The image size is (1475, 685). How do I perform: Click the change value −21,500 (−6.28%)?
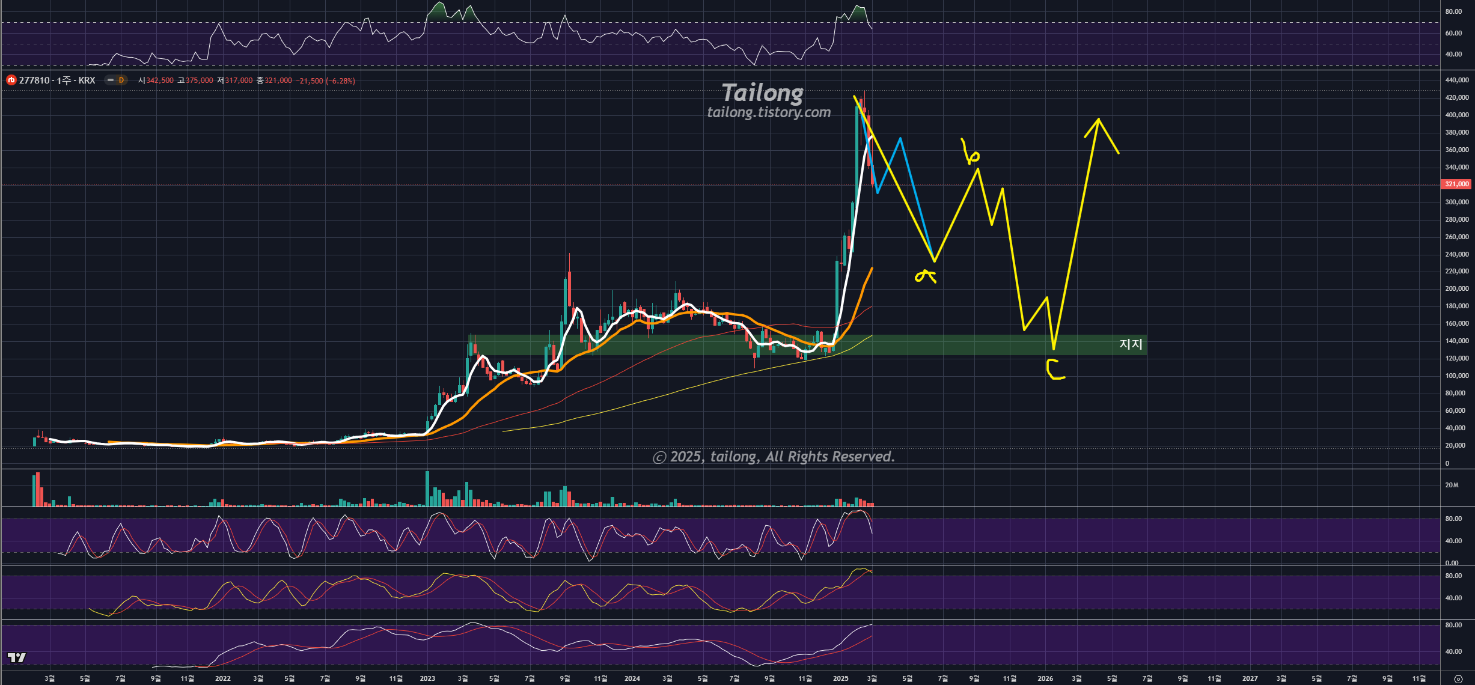325,81
